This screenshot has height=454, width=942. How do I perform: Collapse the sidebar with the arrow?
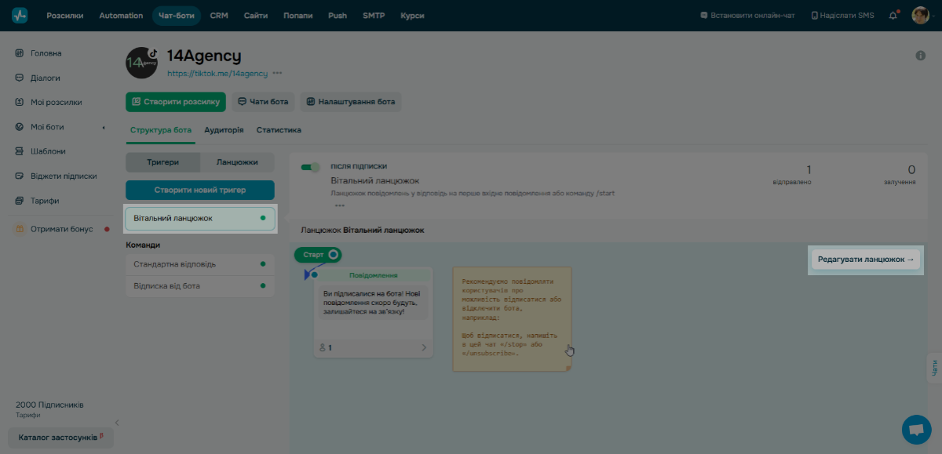pos(117,422)
